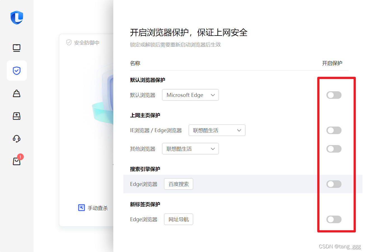This screenshot has width=365, height=252.
Task: Click the 开启浏览器保护，保证上网安全 title
Action: pos(189,32)
